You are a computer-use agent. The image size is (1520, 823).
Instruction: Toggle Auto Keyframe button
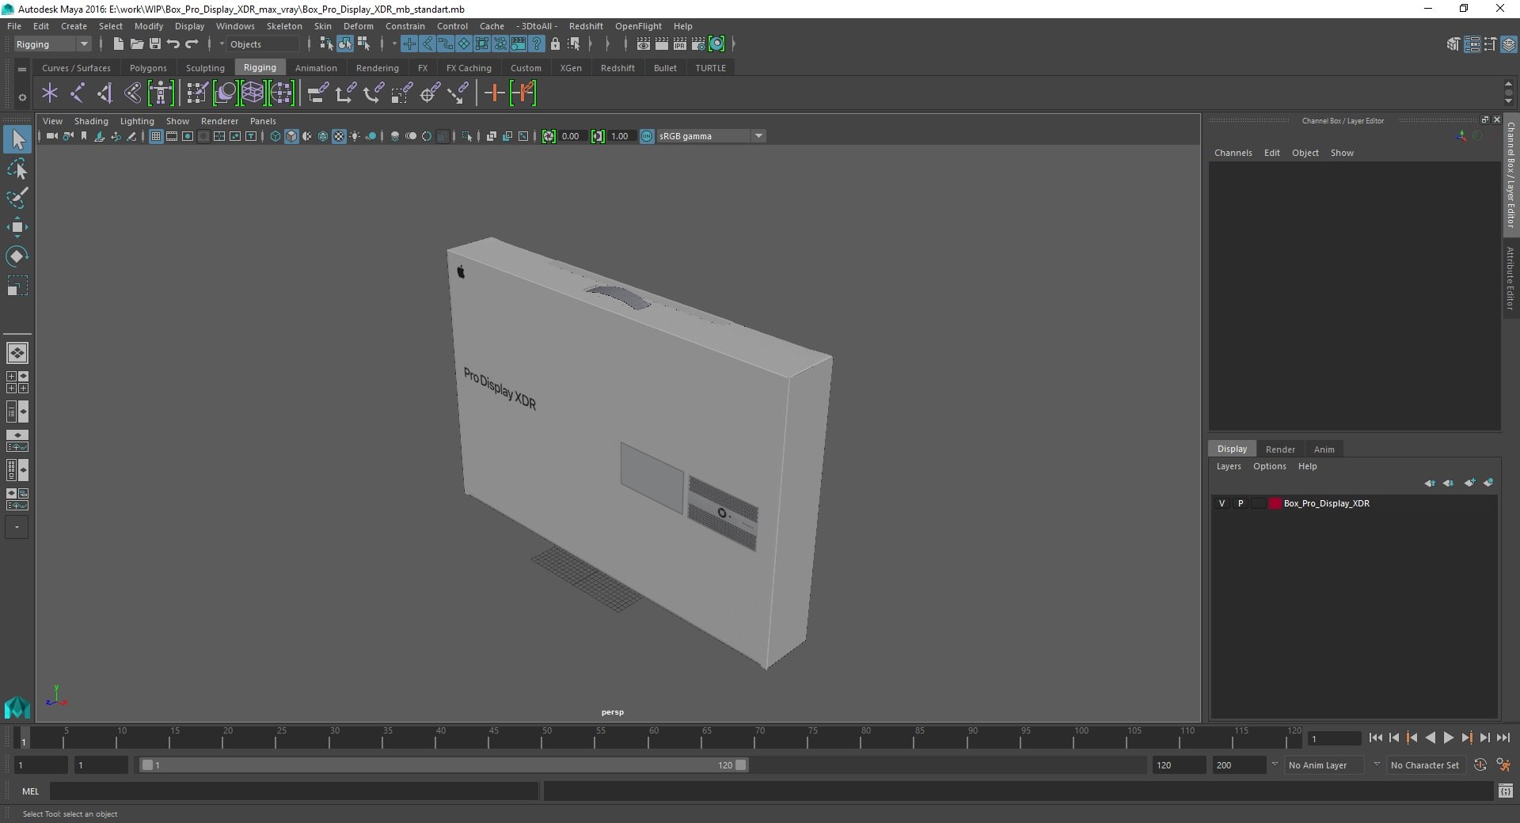[1480, 765]
